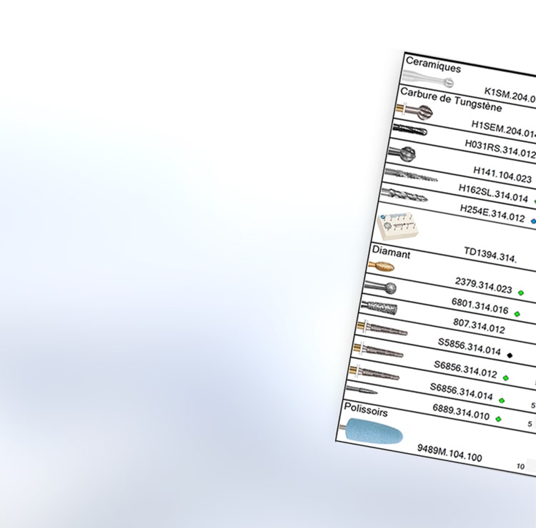This screenshot has height=528, width=536.
Task: Select the H141.104.023 round bur image
Action: coord(402,154)
